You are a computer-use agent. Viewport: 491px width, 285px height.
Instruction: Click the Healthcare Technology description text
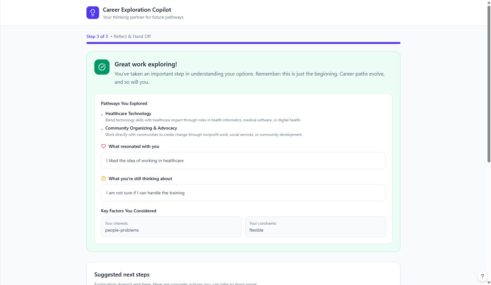(203, 120)
